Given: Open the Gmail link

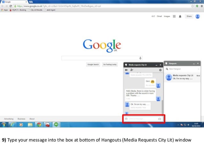Looking at the screenshot, I should click(x=159, y=16).
